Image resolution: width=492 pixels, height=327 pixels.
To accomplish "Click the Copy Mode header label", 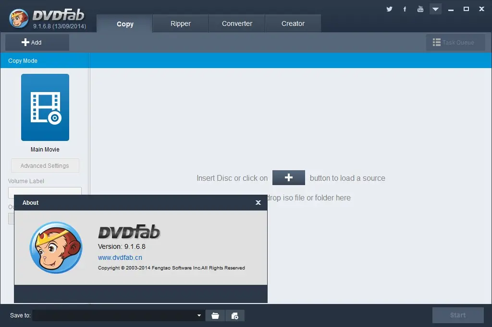I will 23,61.
